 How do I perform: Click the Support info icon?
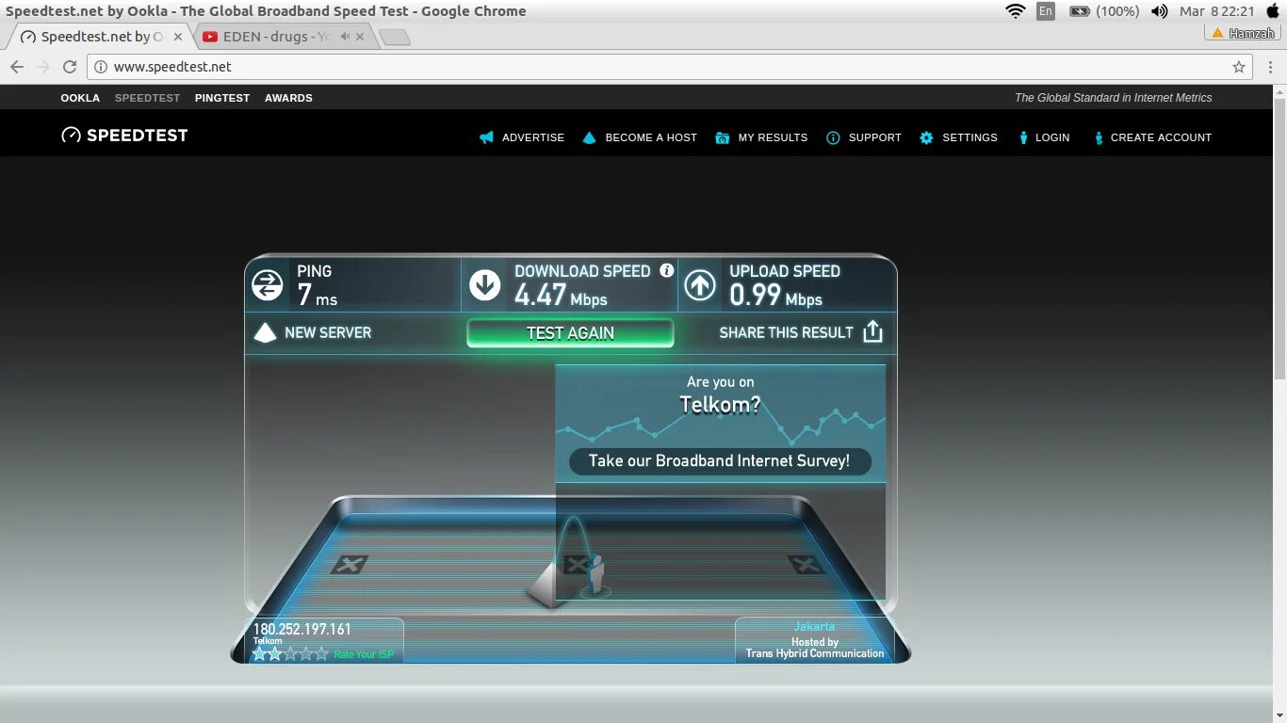(833, 137)
